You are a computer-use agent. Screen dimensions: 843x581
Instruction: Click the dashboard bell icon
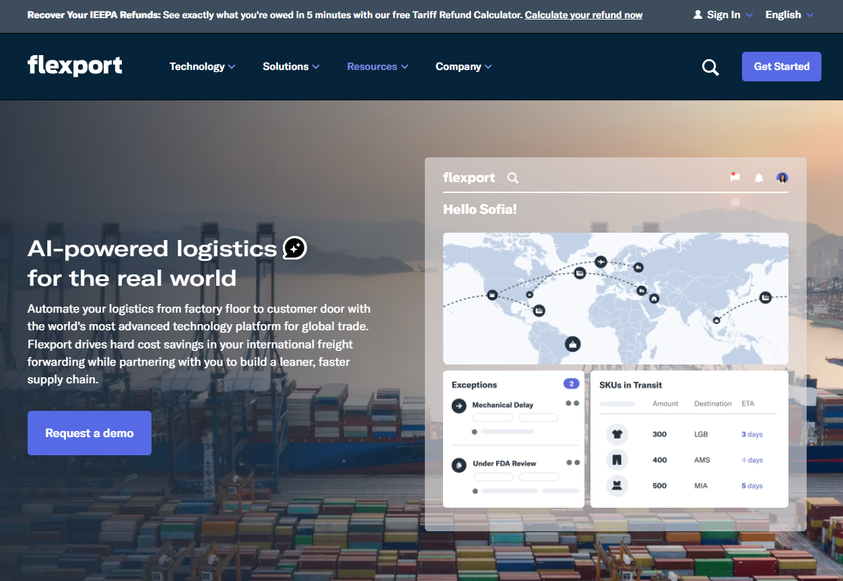pos(759,178)
